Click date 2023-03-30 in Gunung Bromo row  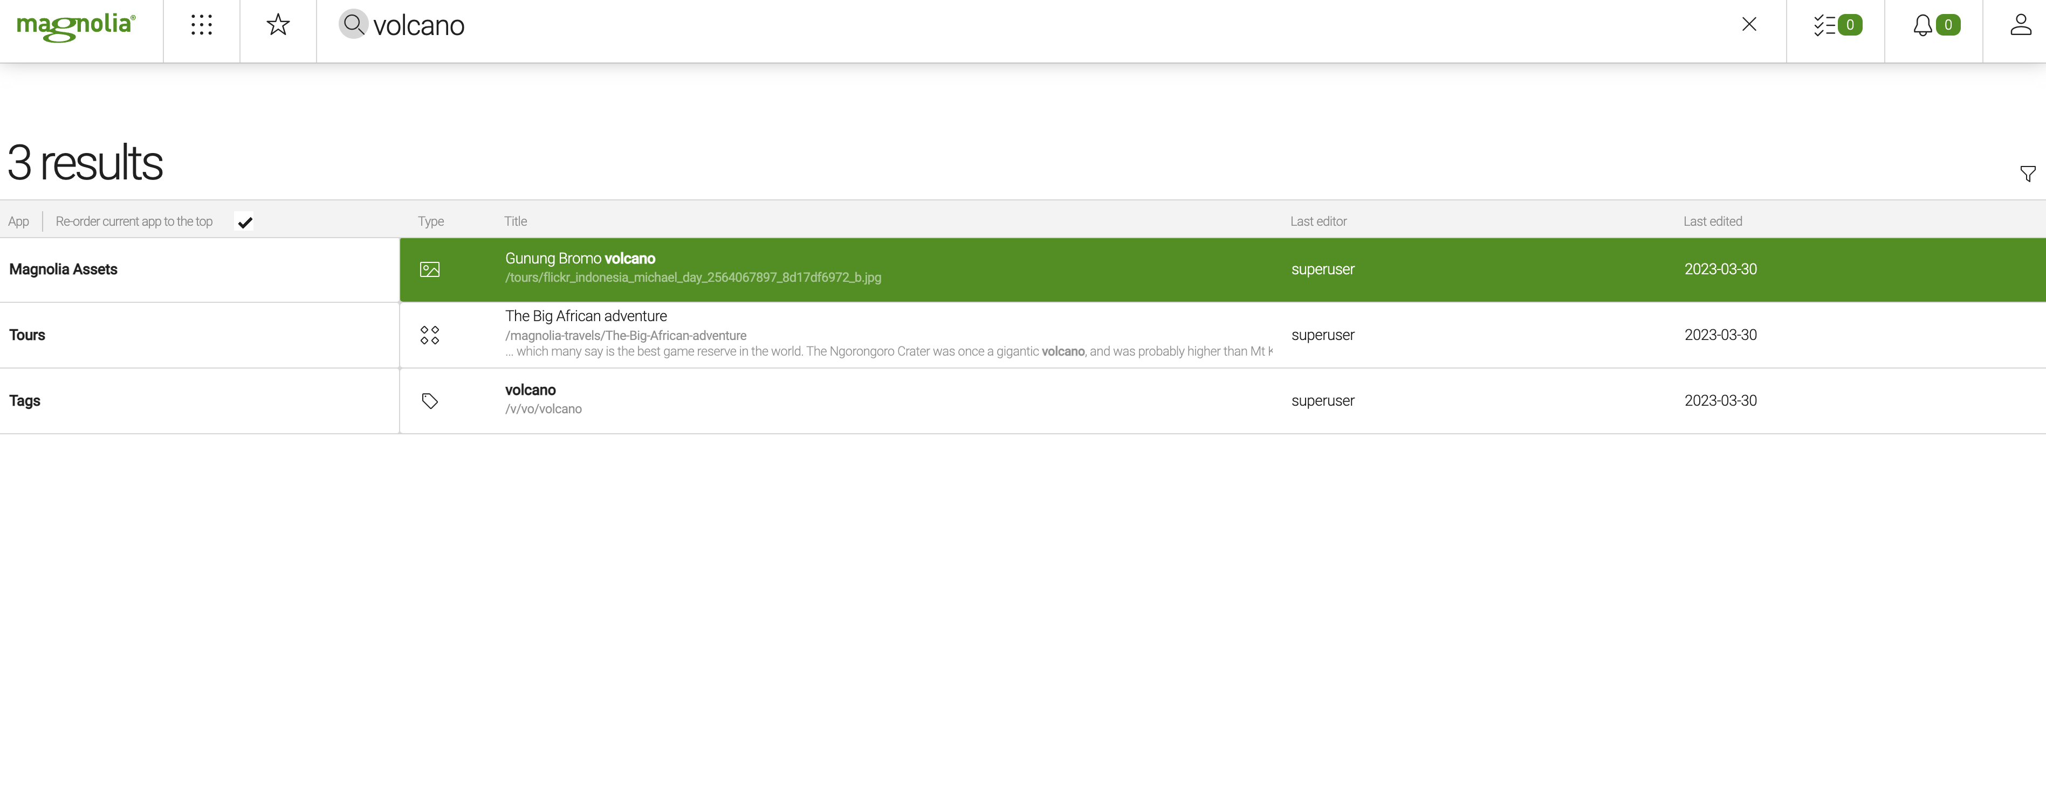pyautogui.click(x=1720, y=270)
